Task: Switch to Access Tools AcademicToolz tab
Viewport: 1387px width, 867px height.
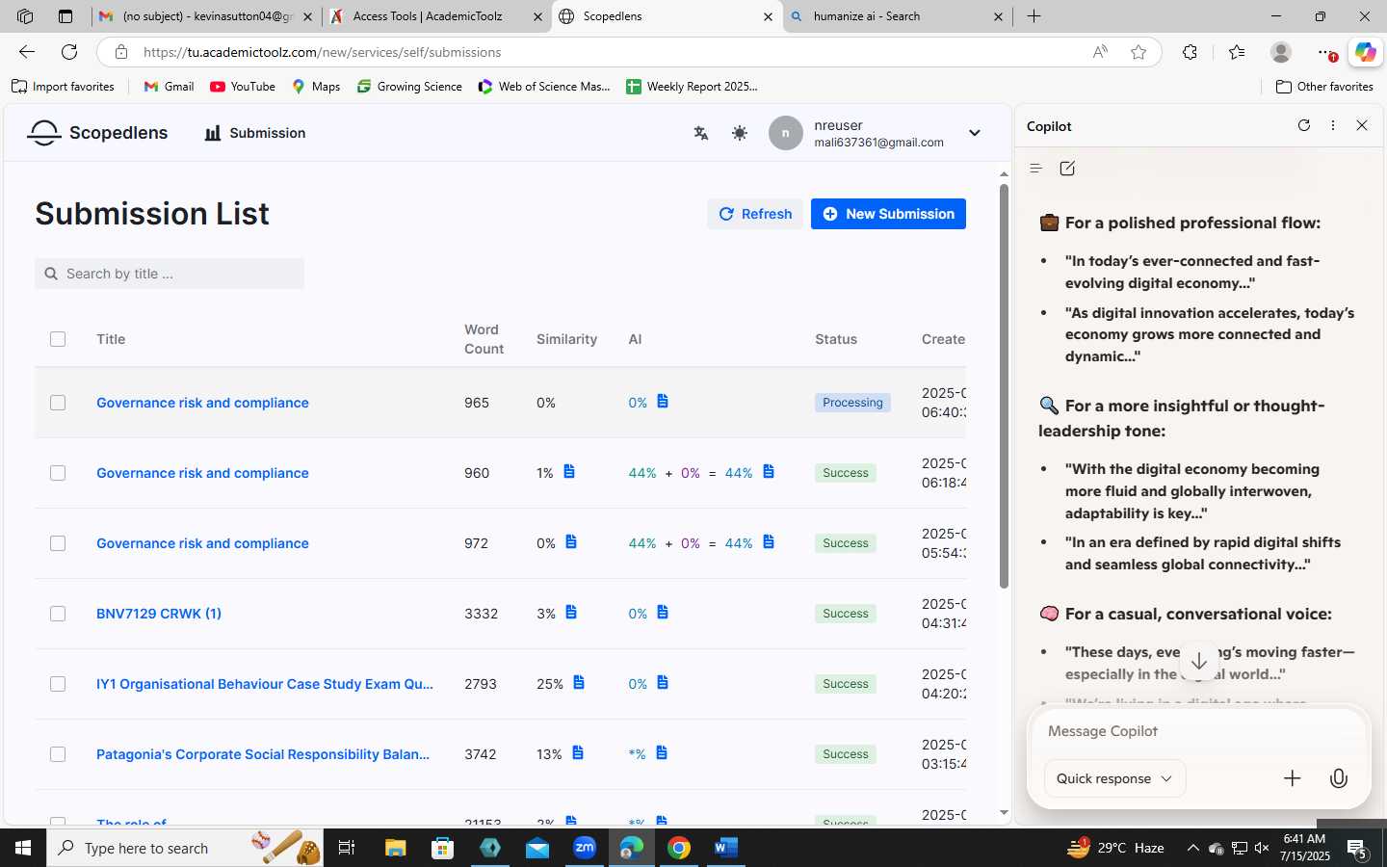Action: [437, 16]
